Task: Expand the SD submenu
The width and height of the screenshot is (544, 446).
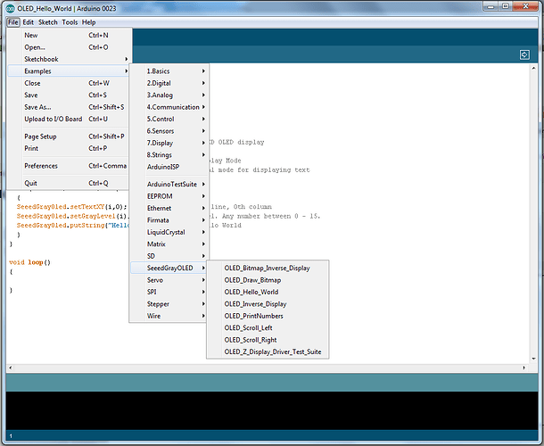Action: click(x=169, y=256)
